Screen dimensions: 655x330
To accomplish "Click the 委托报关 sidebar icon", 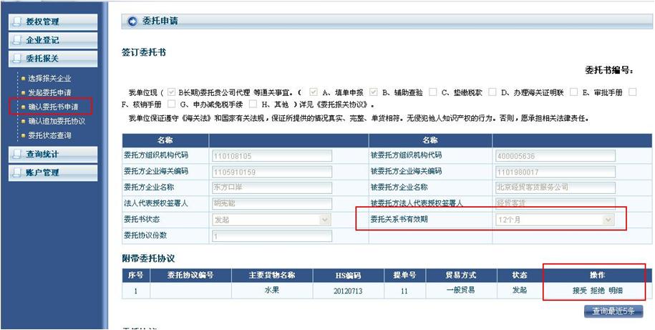I will point(17,59).
